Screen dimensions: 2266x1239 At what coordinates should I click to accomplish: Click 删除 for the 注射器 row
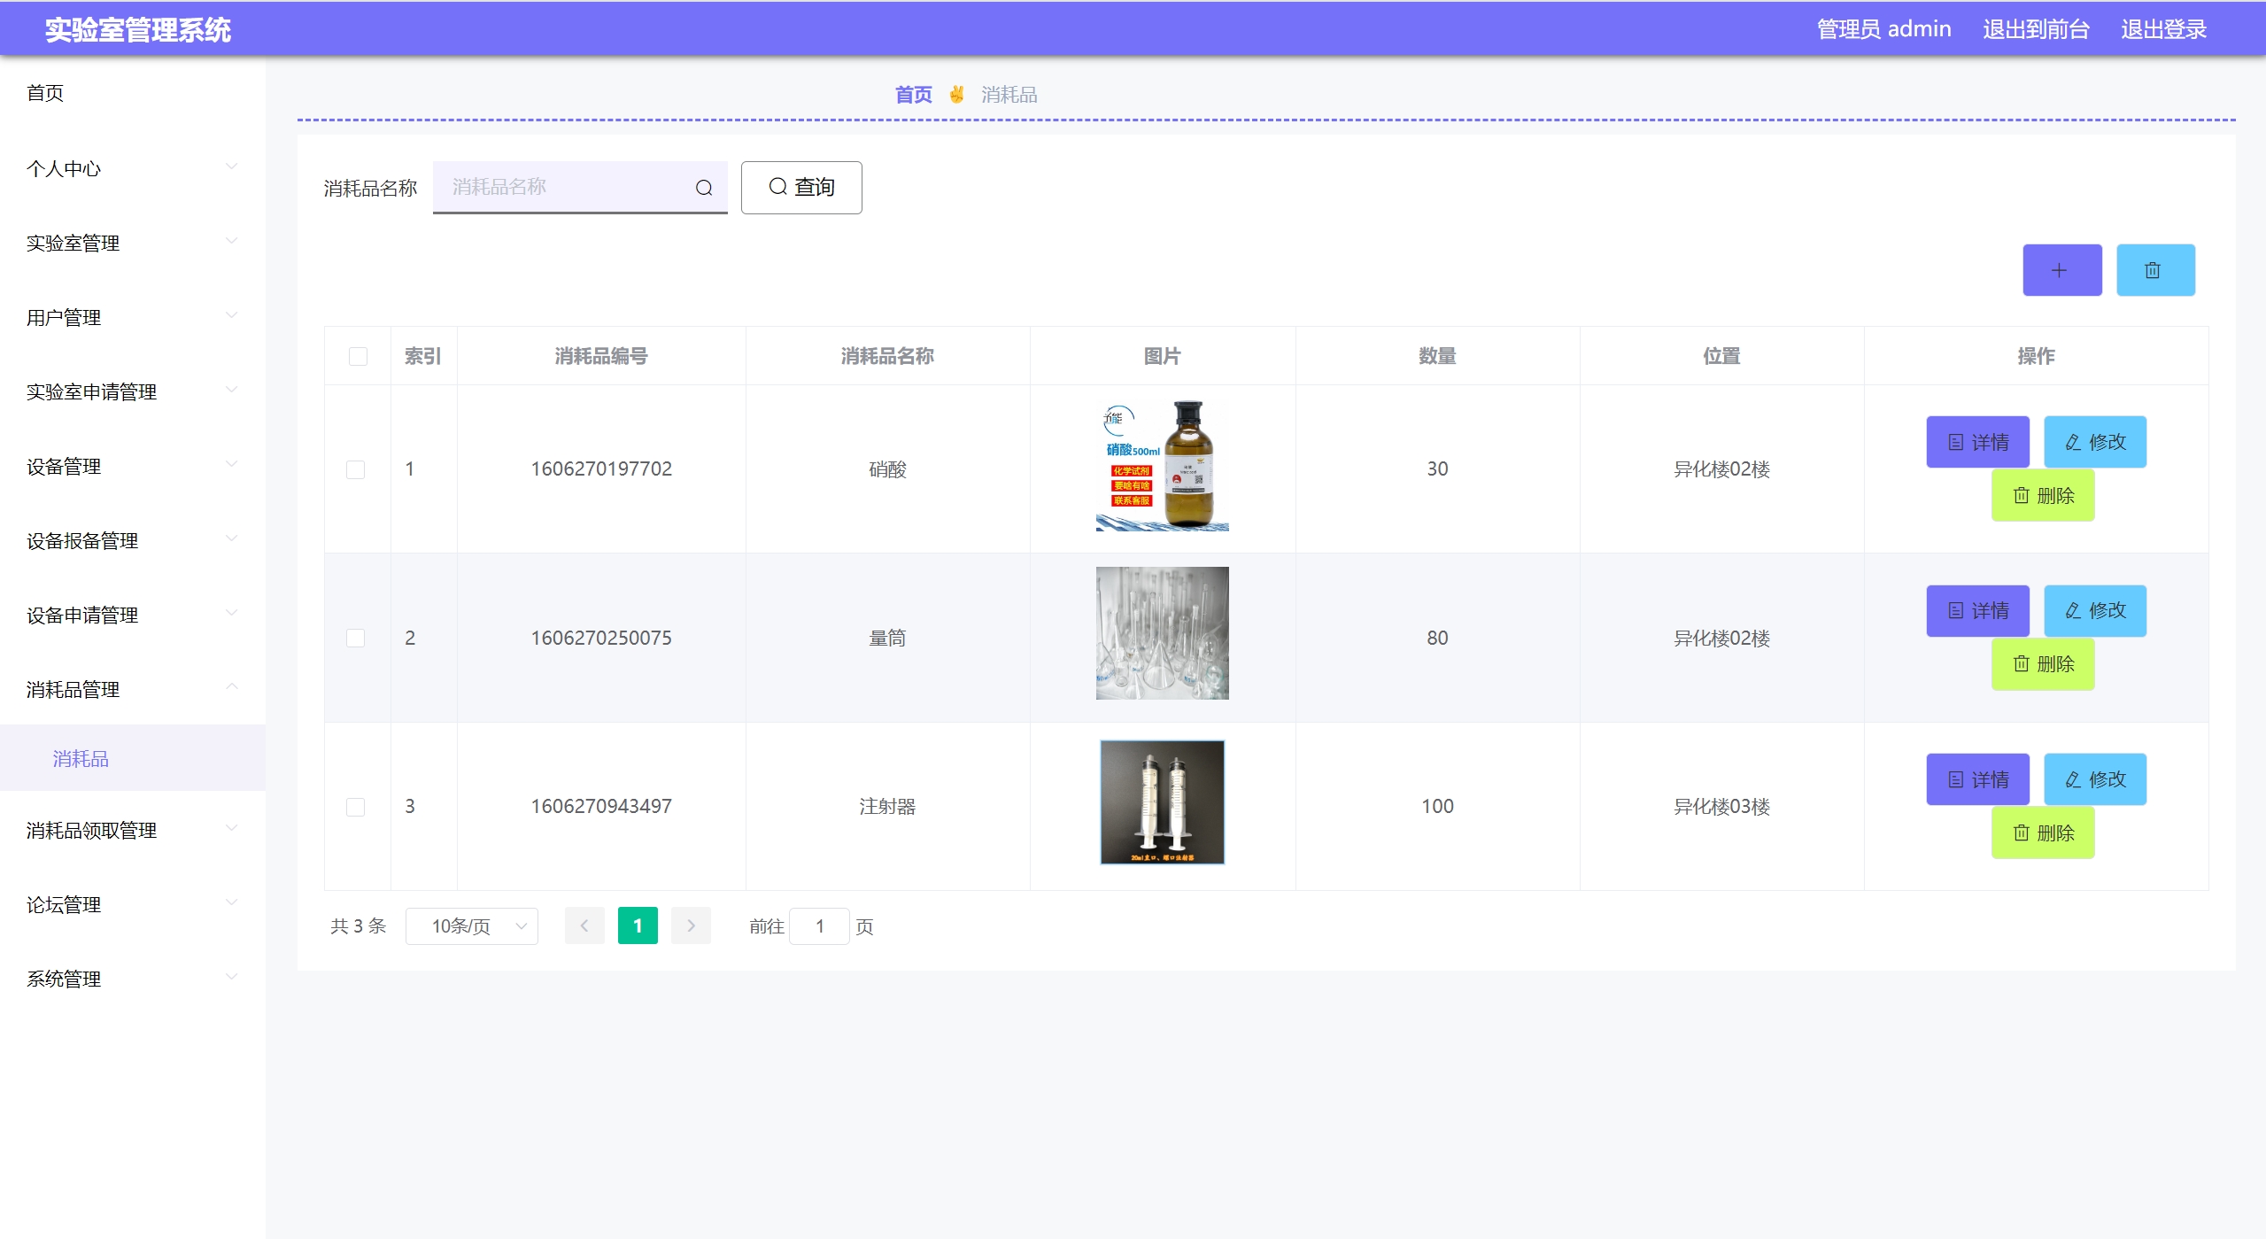[x=2042, y=832]
